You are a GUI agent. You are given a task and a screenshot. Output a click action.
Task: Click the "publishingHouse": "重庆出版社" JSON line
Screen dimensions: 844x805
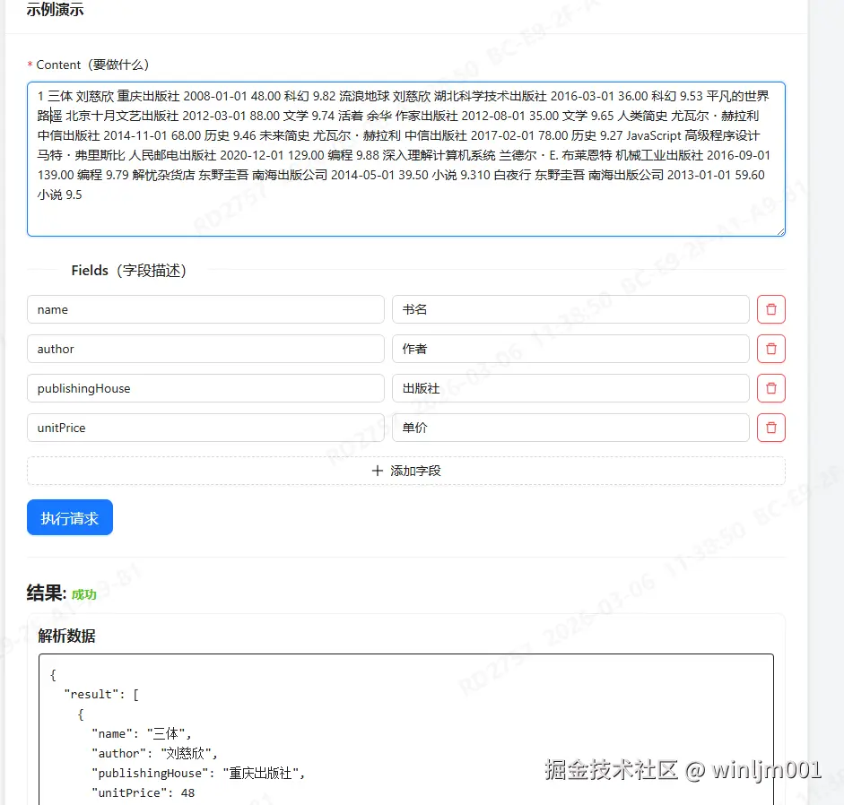pos(198,774)
